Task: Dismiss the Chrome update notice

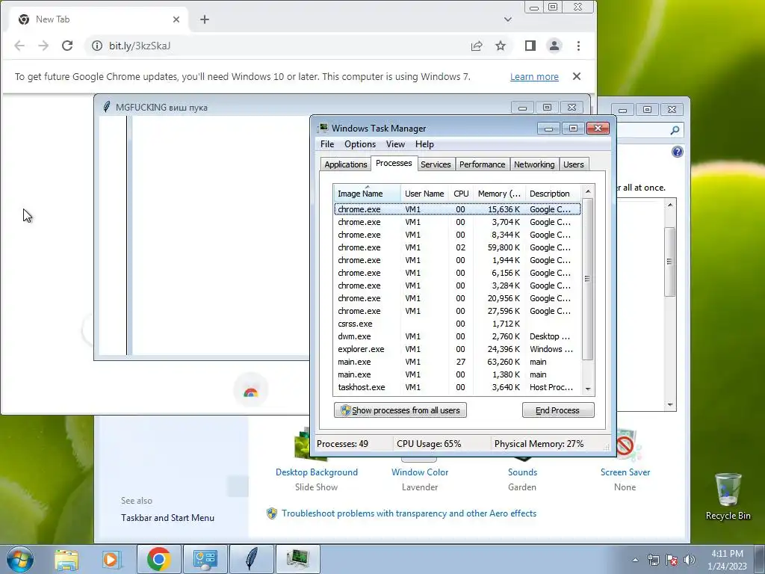Action: (x=577, y=77)
